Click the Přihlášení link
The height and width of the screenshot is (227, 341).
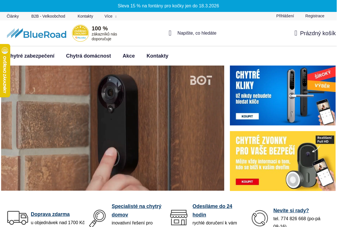[x=285, y=16]
